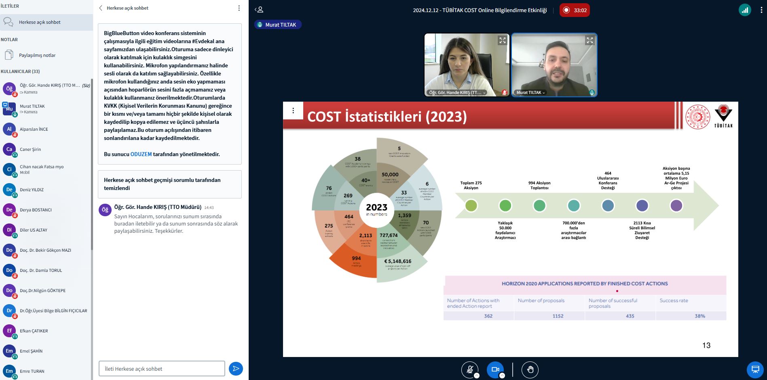Toggle webcam sharing button

(495, 369)
